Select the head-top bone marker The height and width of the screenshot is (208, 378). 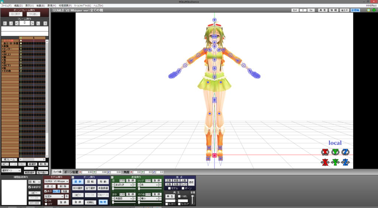(x=214, y=20)
